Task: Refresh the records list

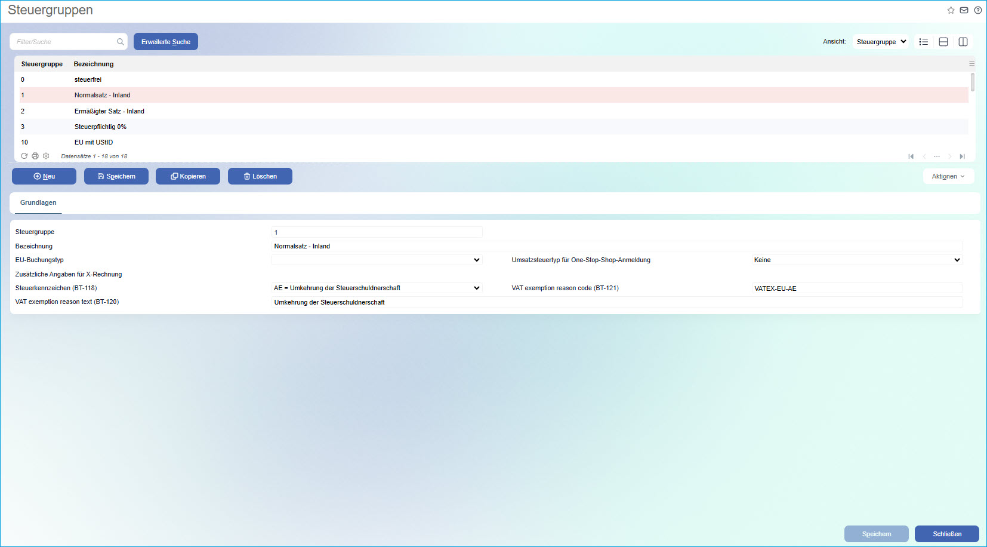Action: point(24,156)
